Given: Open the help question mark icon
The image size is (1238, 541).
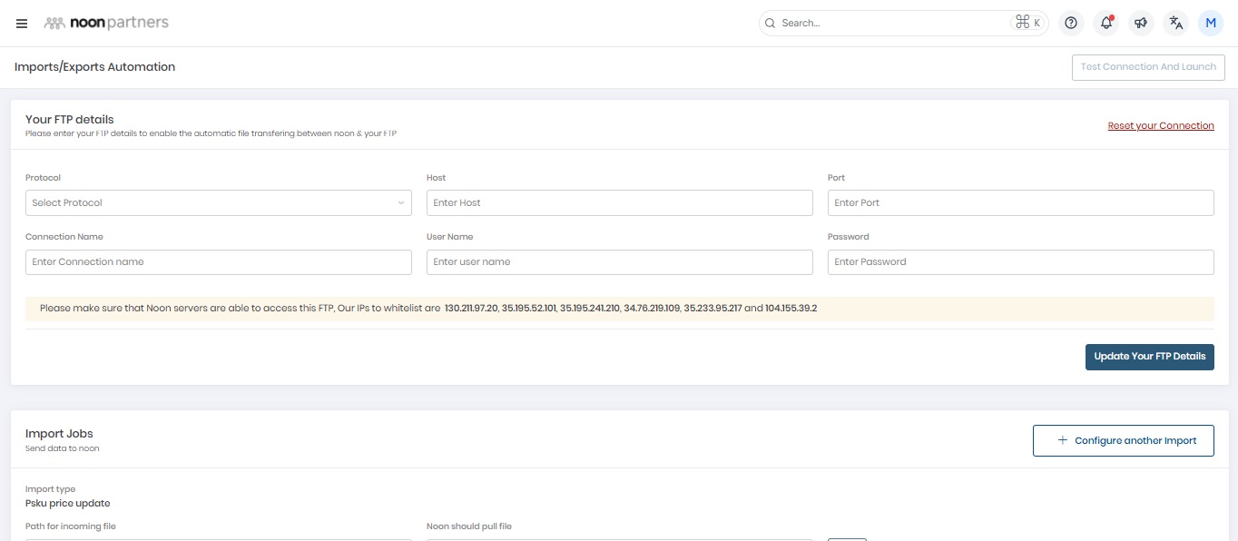Looking at the screenshot, I should (x=1071, y=23).
